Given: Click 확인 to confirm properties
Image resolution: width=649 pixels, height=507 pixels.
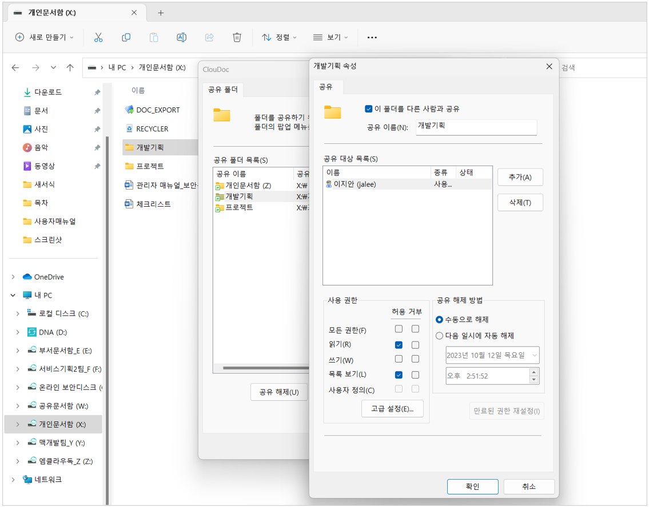Looking at the screenshot, I should [473, 487].
